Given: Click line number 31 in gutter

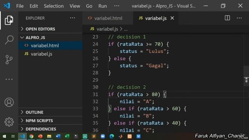Looking at the screenshot, I should [x=95, y=94].
